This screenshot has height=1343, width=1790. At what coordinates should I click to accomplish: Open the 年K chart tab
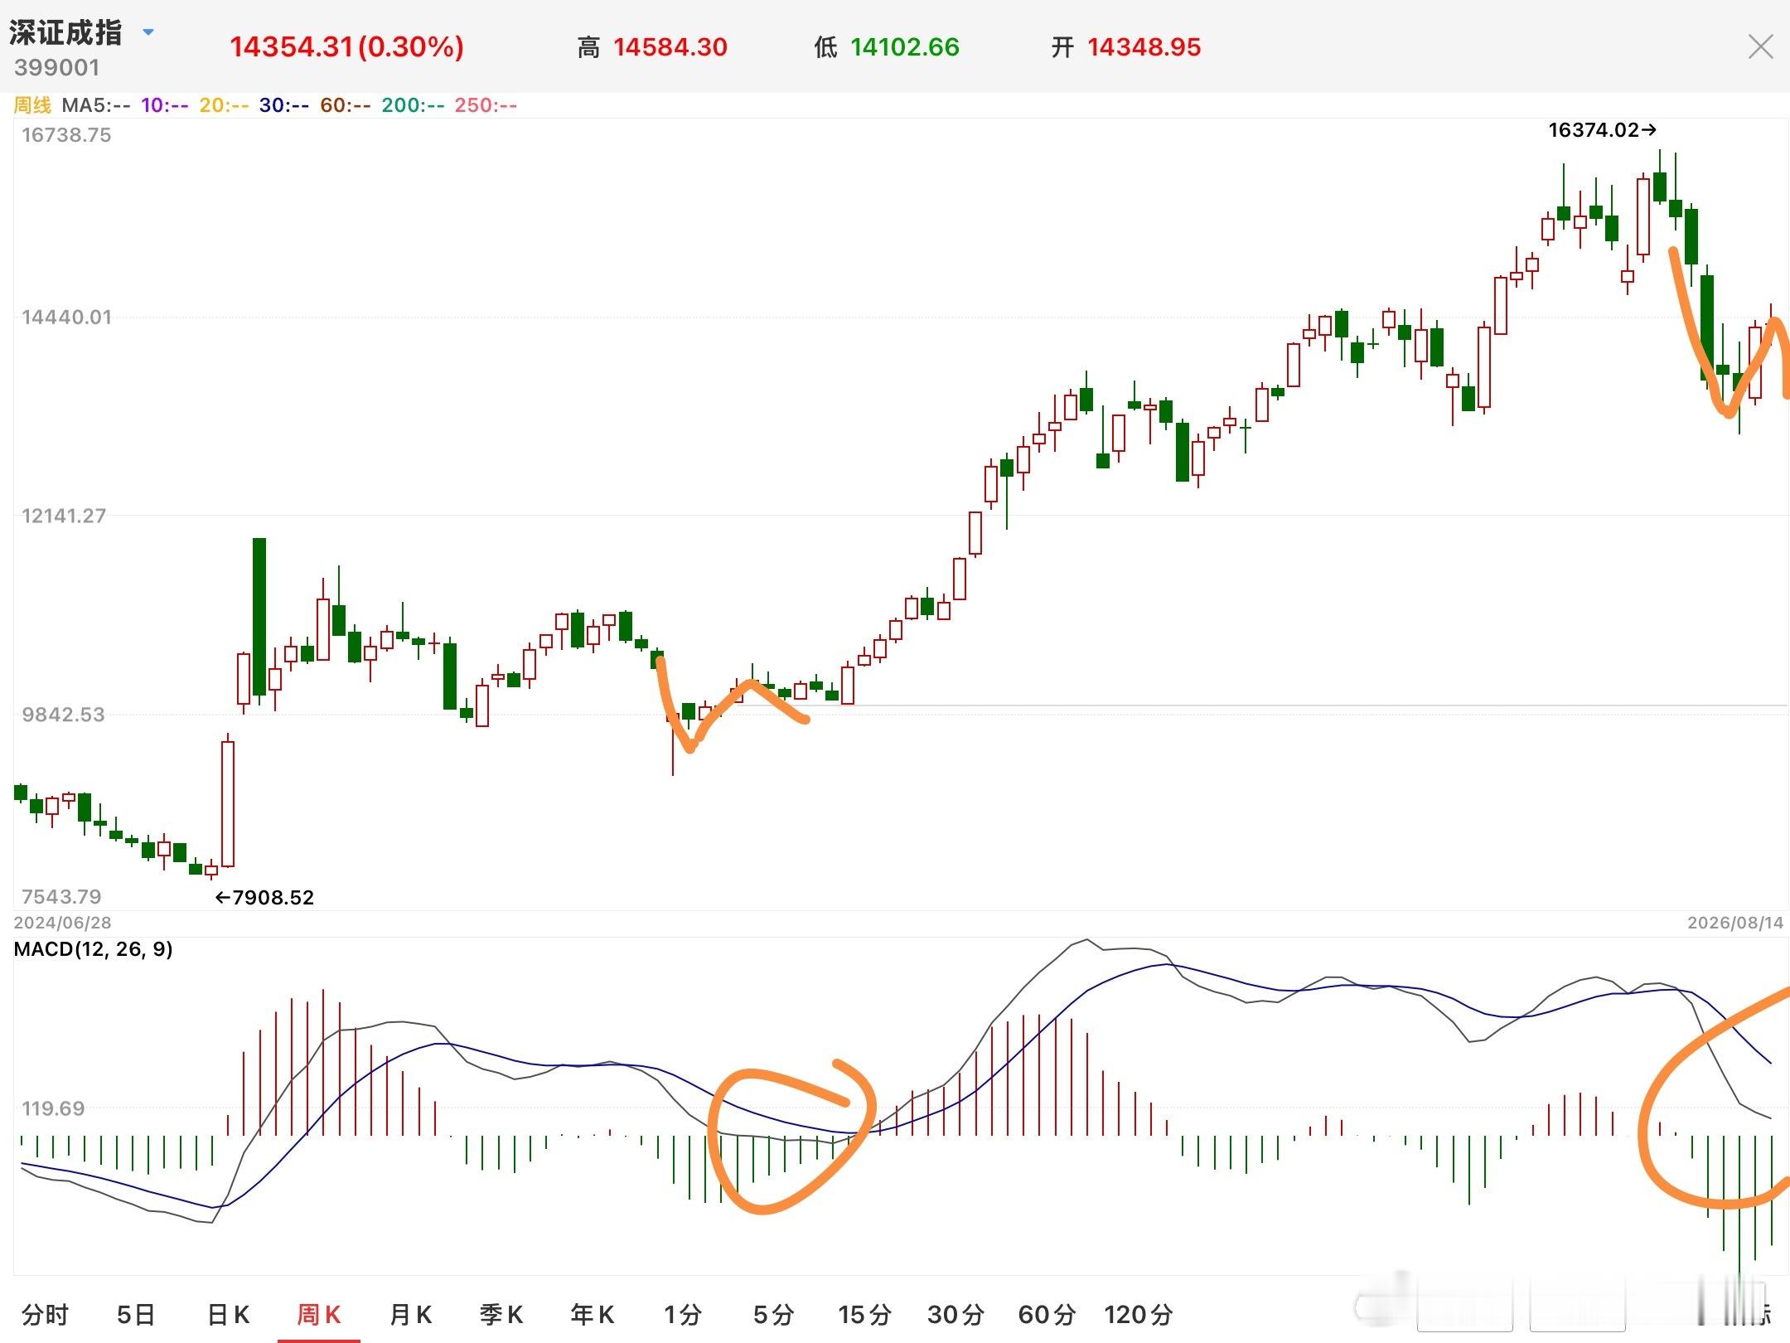click(x=593, y=1314)
